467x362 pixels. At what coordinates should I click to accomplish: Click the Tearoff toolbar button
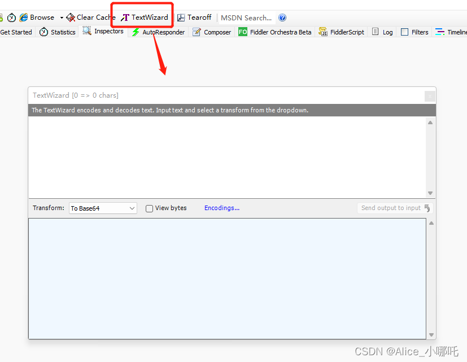click(x=194, y=18)
